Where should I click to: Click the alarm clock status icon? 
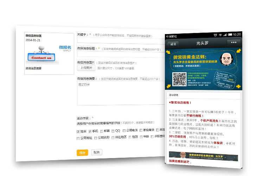215,35
